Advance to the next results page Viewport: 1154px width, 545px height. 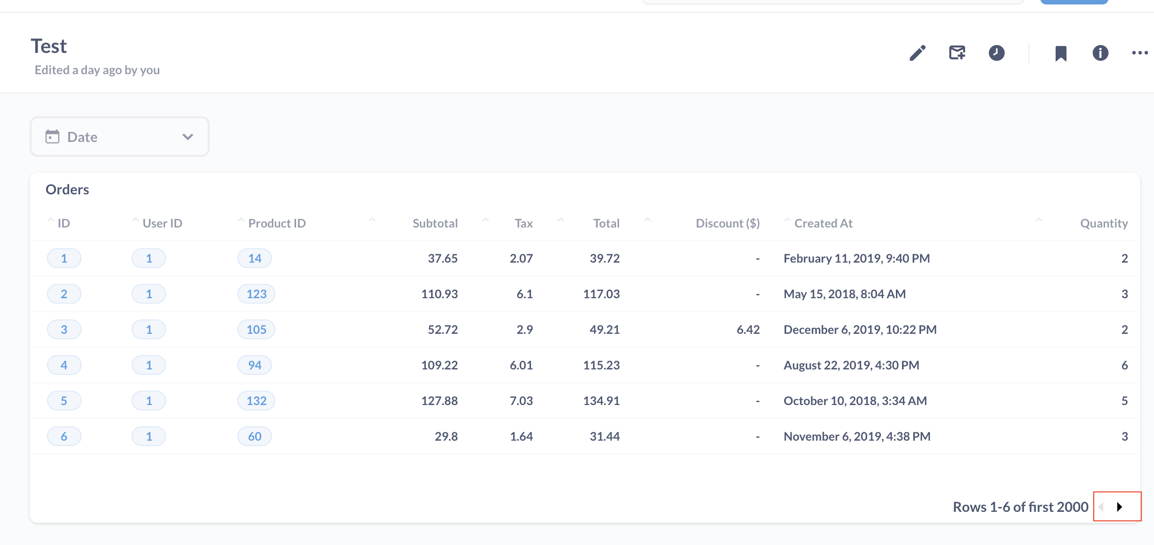point(1119,506)
